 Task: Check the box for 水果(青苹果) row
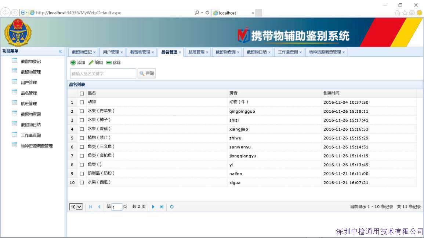pos(81,111)
